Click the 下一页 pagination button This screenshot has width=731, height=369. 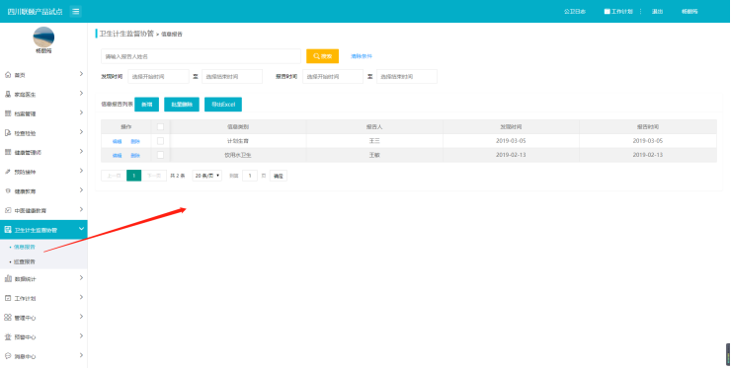pyautogui.click(x=154, y=176)
